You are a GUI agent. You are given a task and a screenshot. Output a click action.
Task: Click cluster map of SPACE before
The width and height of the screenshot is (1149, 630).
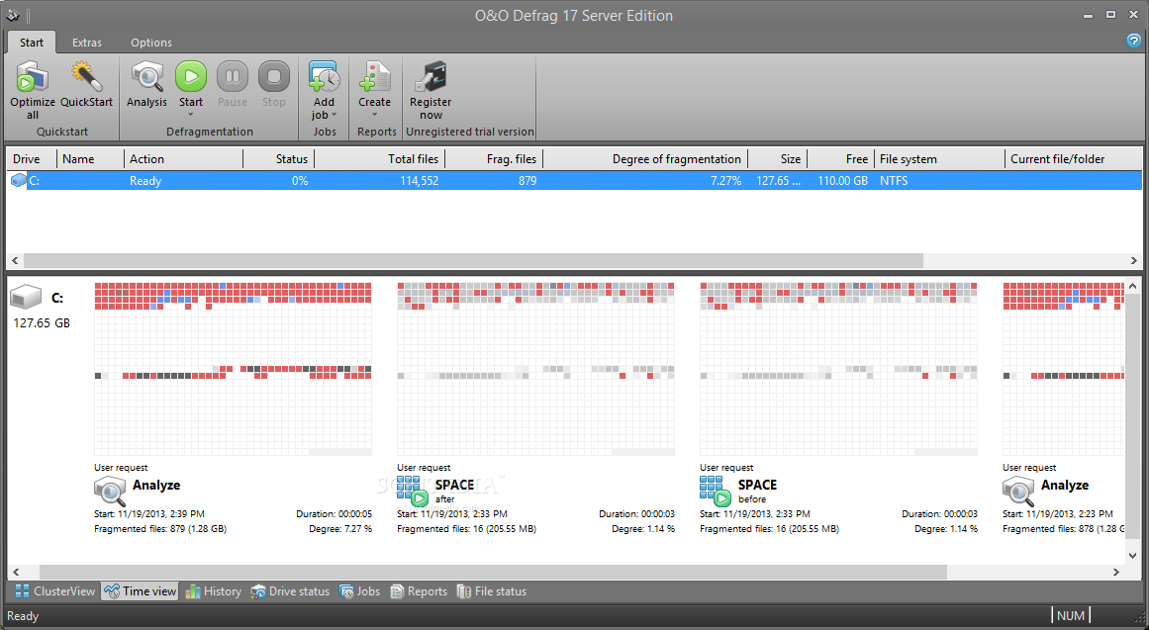click(838, 369)
